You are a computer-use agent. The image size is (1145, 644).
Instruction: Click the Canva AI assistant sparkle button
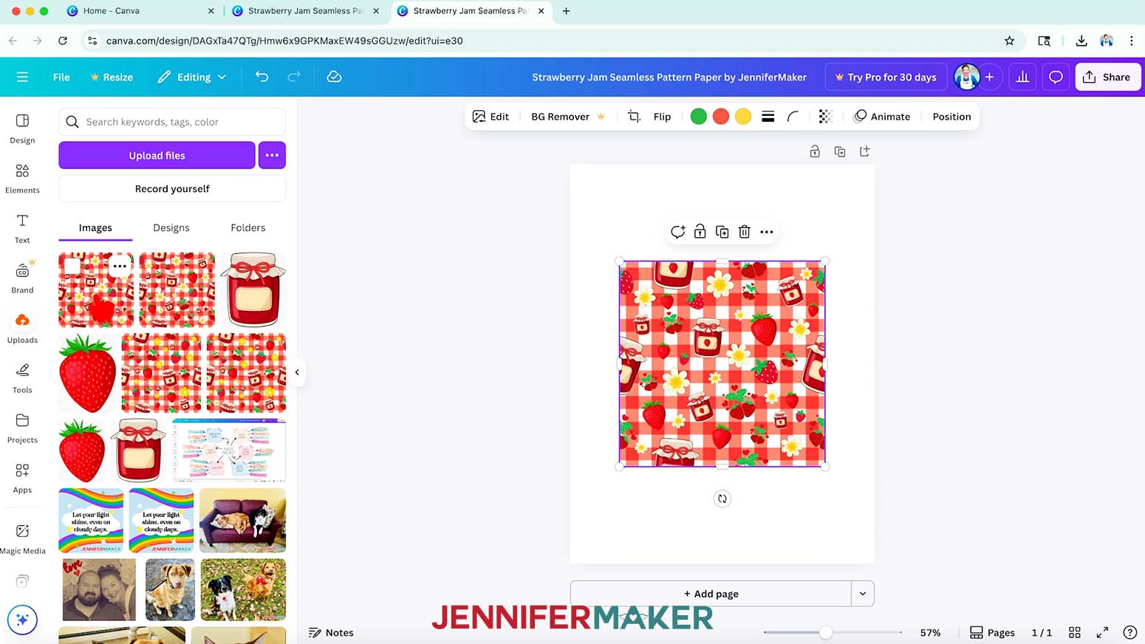[22, 620]
